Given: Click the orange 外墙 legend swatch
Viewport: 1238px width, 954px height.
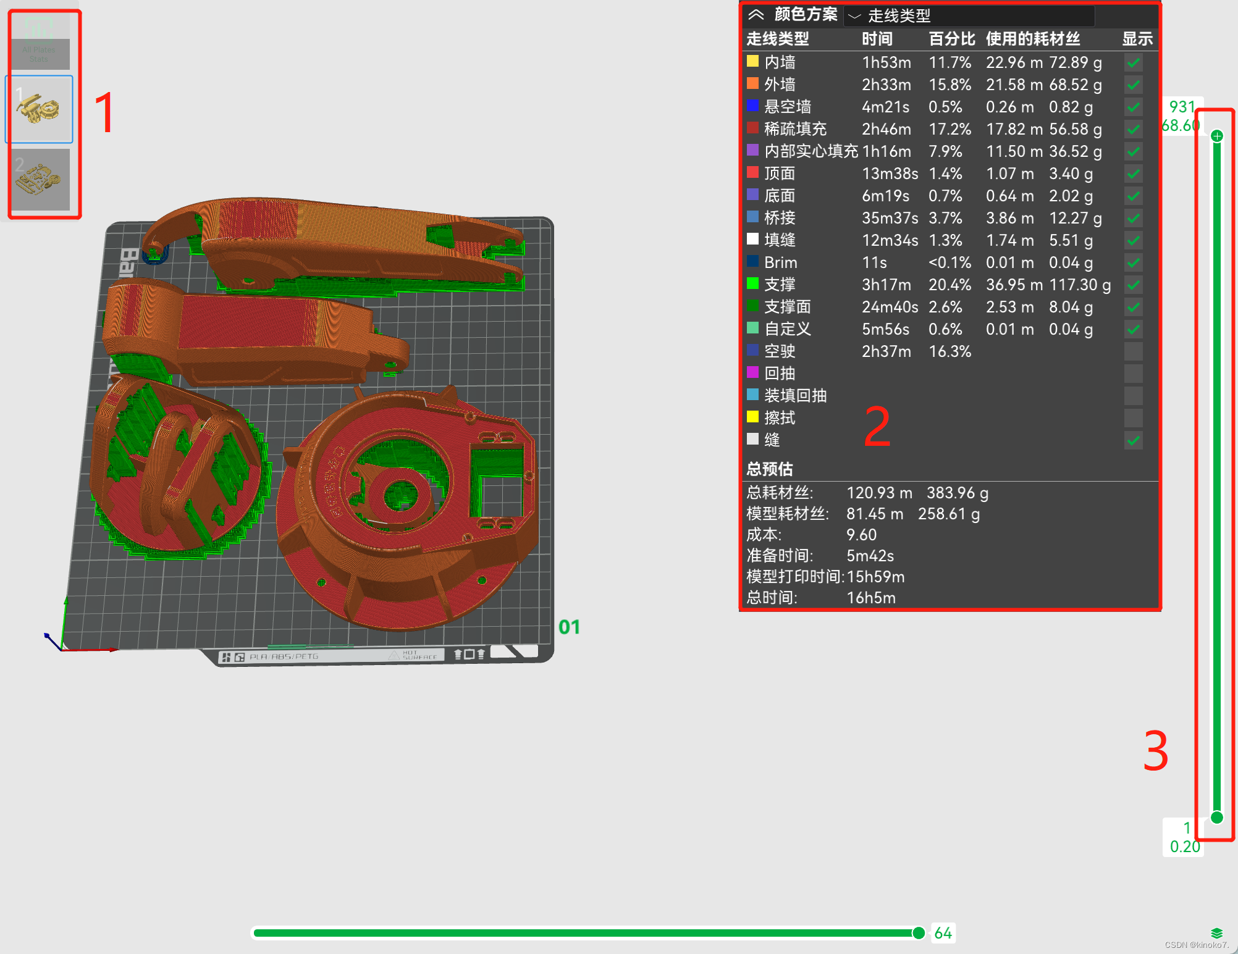Looking at the screenshot, I should click(752, 83).
